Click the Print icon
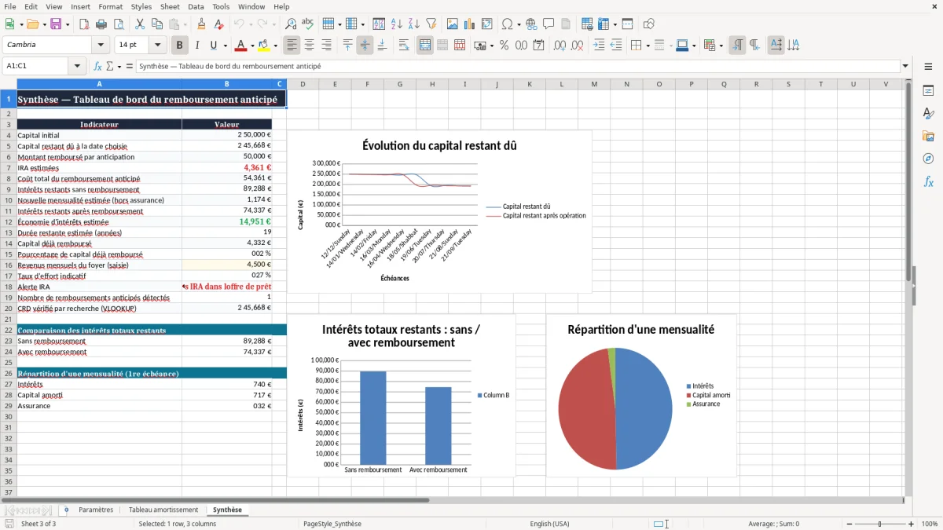The image size is (943, 530). tap(101, 24)
